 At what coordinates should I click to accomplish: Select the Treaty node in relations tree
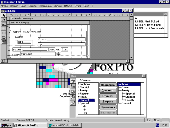pyautogui.click(x=125, y=90)
